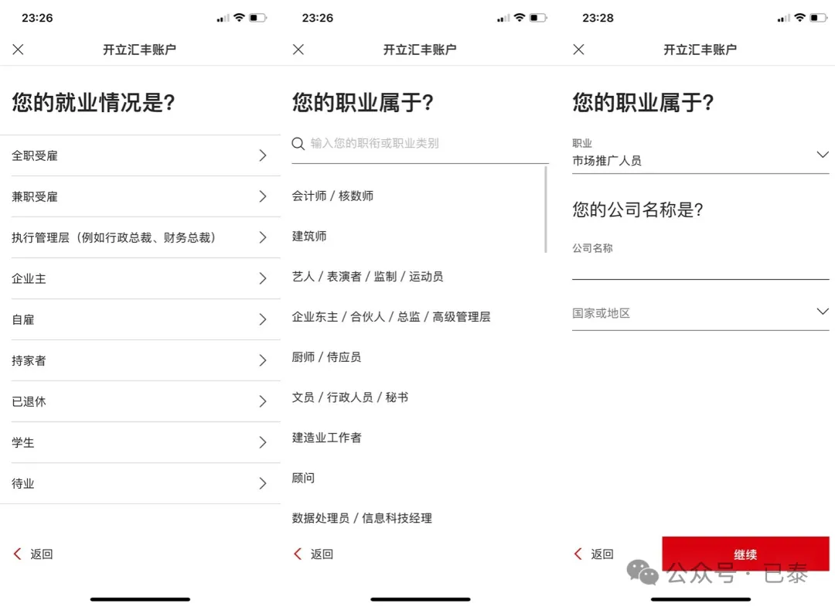Click the search magnifier icon
This screenshot has width=835, height=607.
coord(298,143)
